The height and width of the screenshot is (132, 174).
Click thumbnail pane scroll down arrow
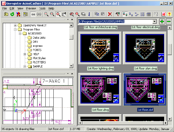coord(170,119)
